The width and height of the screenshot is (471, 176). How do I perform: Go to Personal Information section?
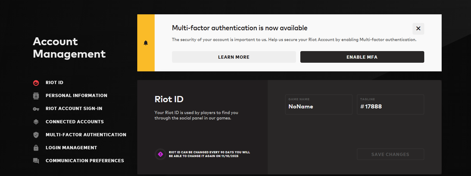(76, 95)
